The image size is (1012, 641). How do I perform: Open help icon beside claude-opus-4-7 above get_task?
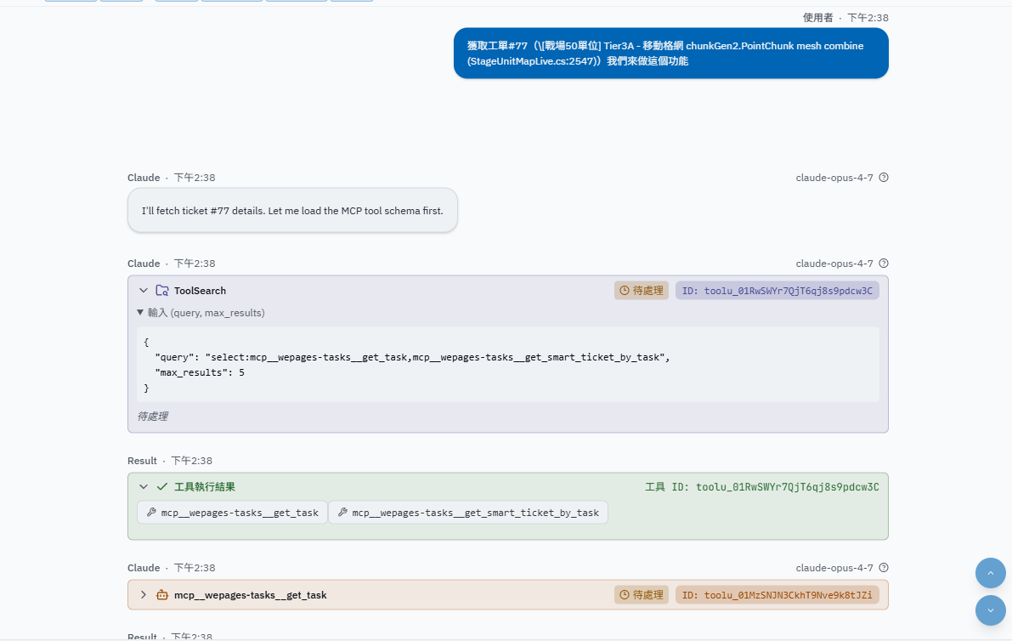884,567
